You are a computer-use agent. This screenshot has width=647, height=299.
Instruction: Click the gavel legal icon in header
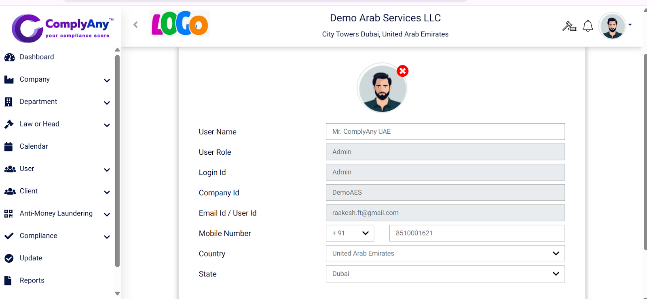pyautogui.click(x=569, y=26)
